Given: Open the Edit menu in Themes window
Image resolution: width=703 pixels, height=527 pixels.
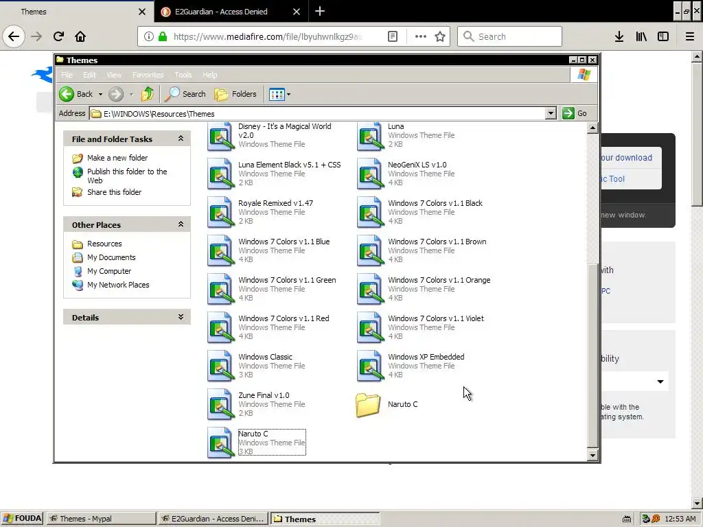Looking at the screenshot, I should click(x=89, y=75).
